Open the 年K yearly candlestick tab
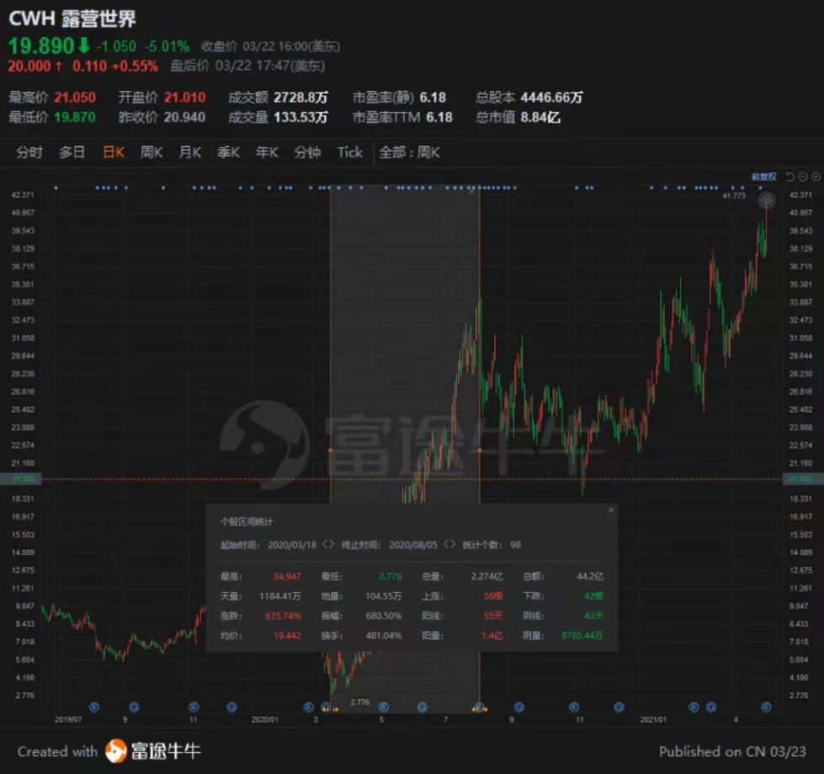The image size is (824, 774). click(267, 152)
